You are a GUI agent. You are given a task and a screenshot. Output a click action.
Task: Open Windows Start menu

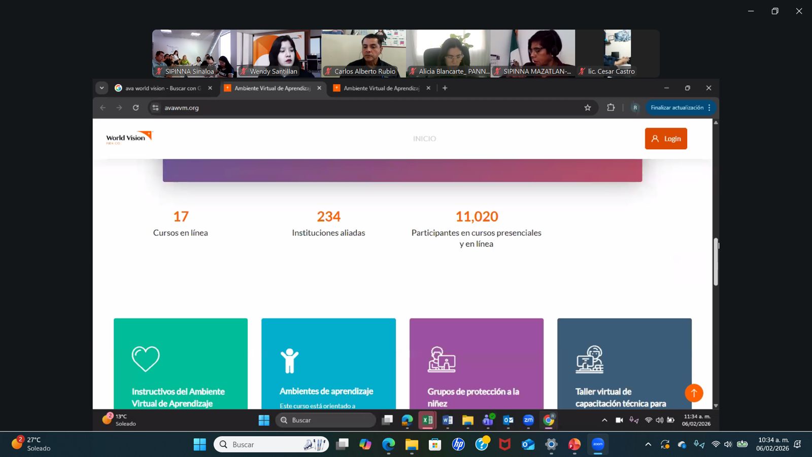point(199,444)
